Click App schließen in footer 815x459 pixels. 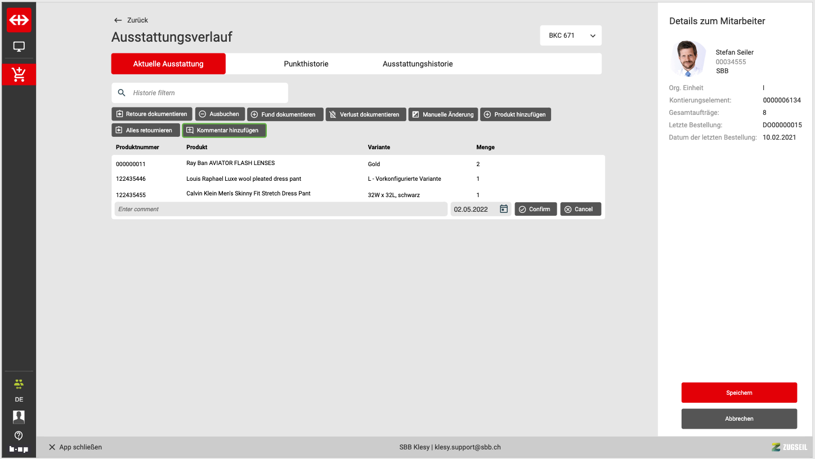(x=75, y=447)
